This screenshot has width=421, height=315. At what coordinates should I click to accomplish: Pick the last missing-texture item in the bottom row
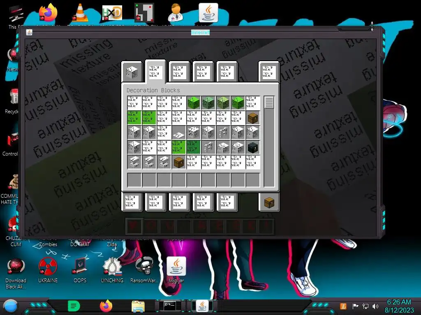[253, 162]
